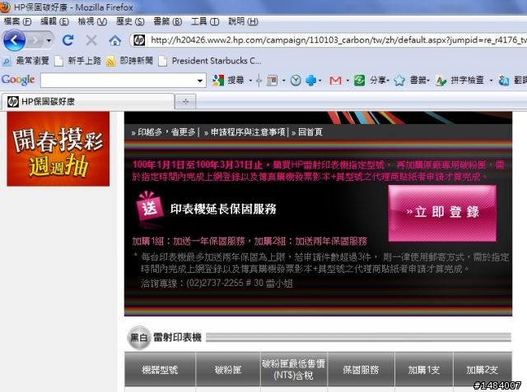Focus the URL address field

[338, 40]
